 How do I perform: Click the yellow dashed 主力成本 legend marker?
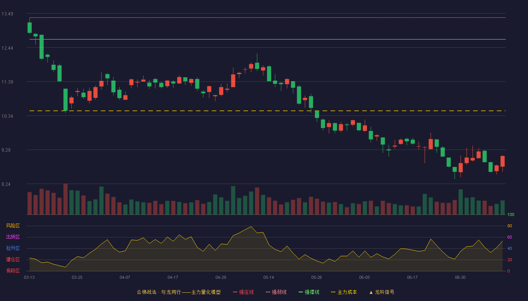333,292
